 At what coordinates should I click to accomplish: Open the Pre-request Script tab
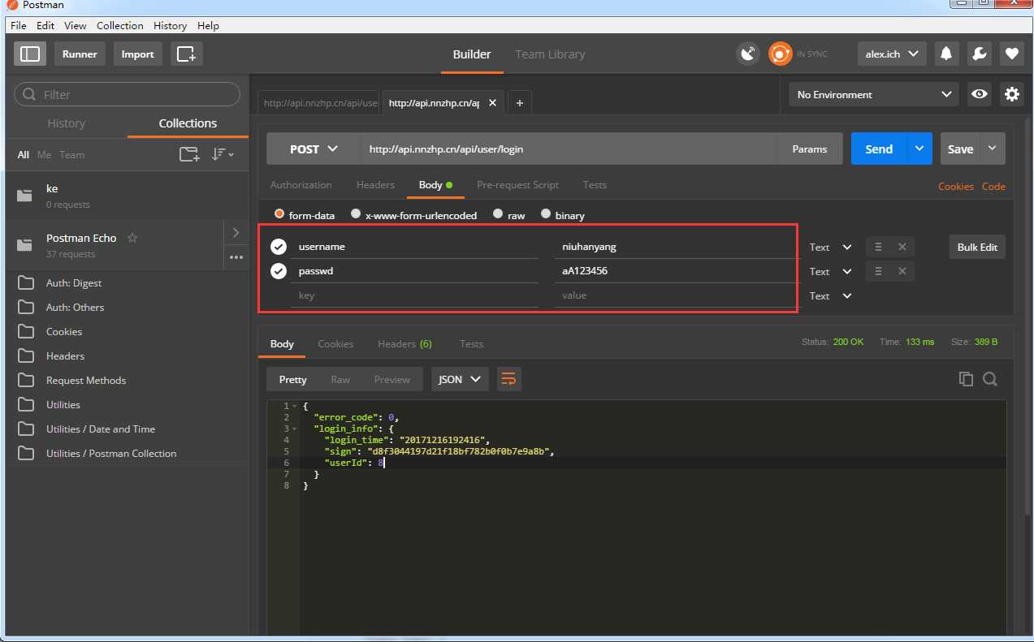[x=518, y=185]
